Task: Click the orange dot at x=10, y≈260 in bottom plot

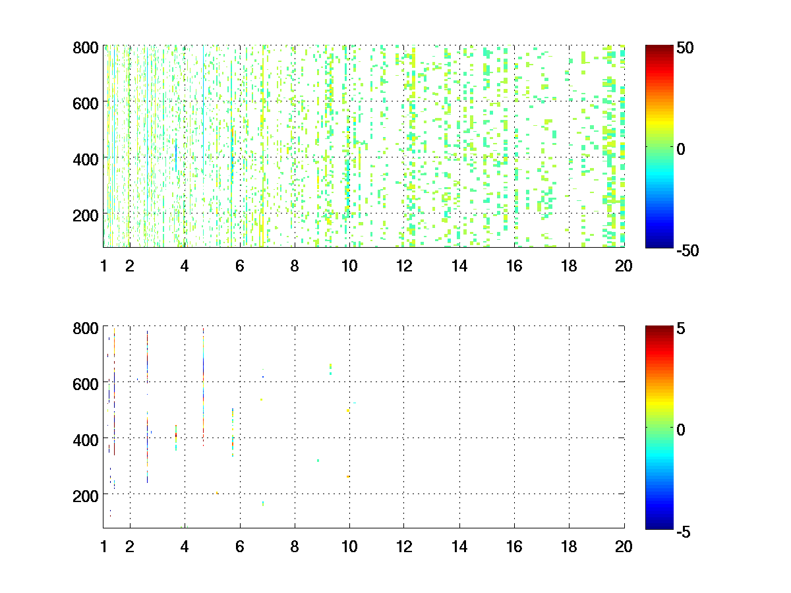Action: 348,476
